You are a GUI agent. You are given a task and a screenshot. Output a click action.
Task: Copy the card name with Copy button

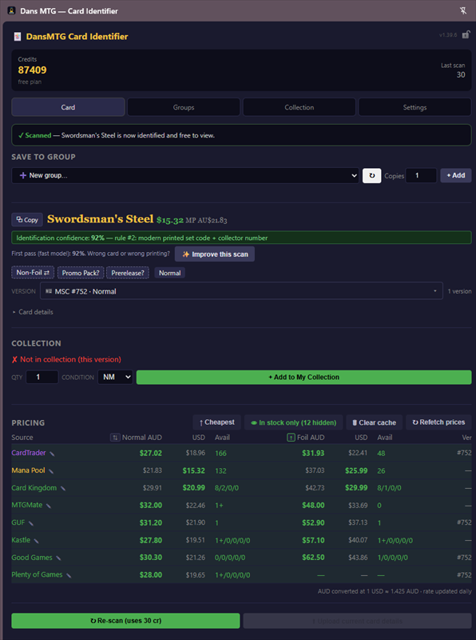click(27, 219)
